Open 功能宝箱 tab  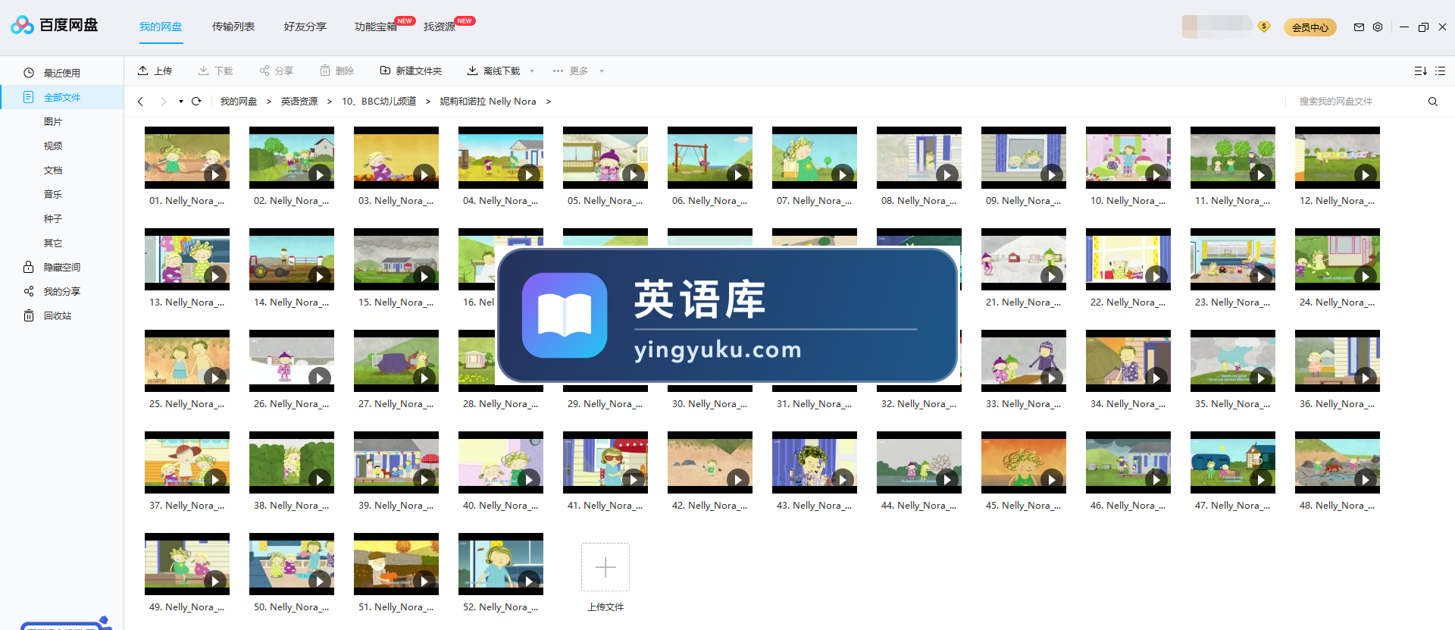pyautogui.click(x=376, y=27)
